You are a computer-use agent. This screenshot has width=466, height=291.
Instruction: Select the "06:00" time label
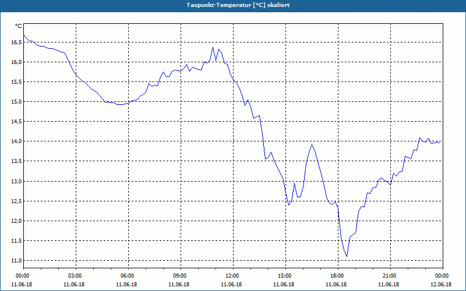[128, 276]
